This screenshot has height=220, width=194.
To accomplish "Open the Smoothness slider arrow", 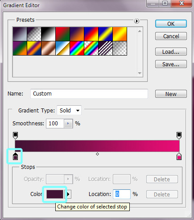I will click(68, 124).
